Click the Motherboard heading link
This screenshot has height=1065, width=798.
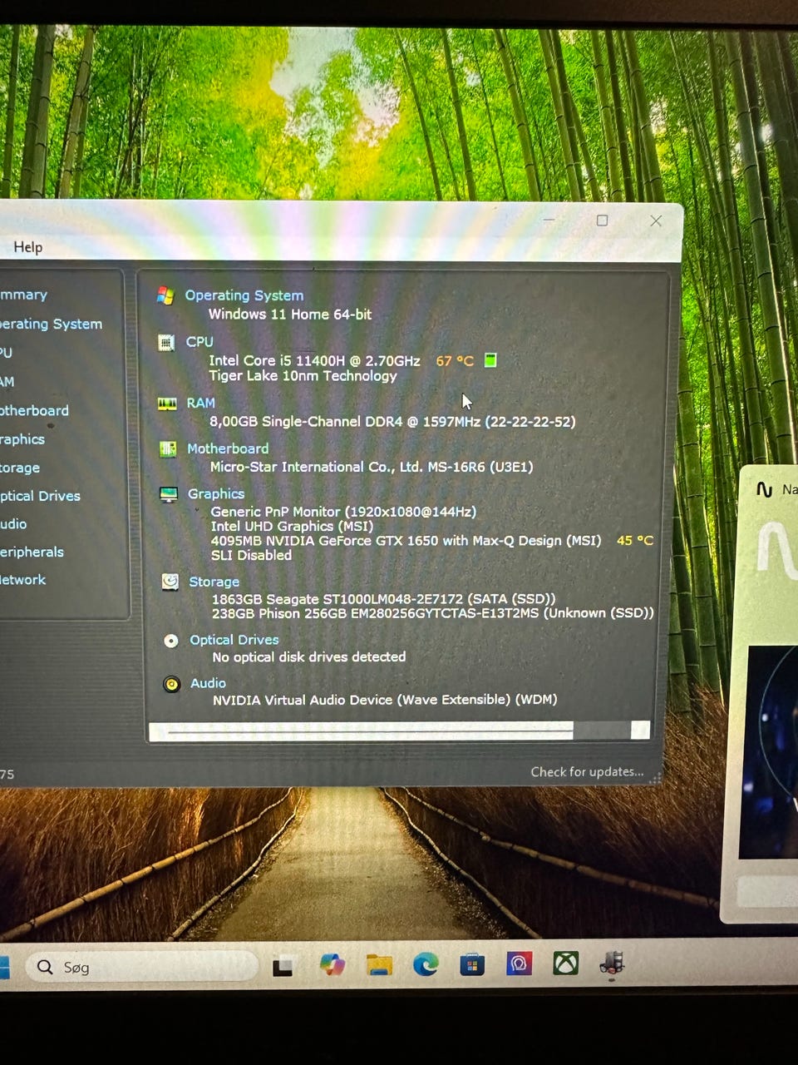(228, 448)
